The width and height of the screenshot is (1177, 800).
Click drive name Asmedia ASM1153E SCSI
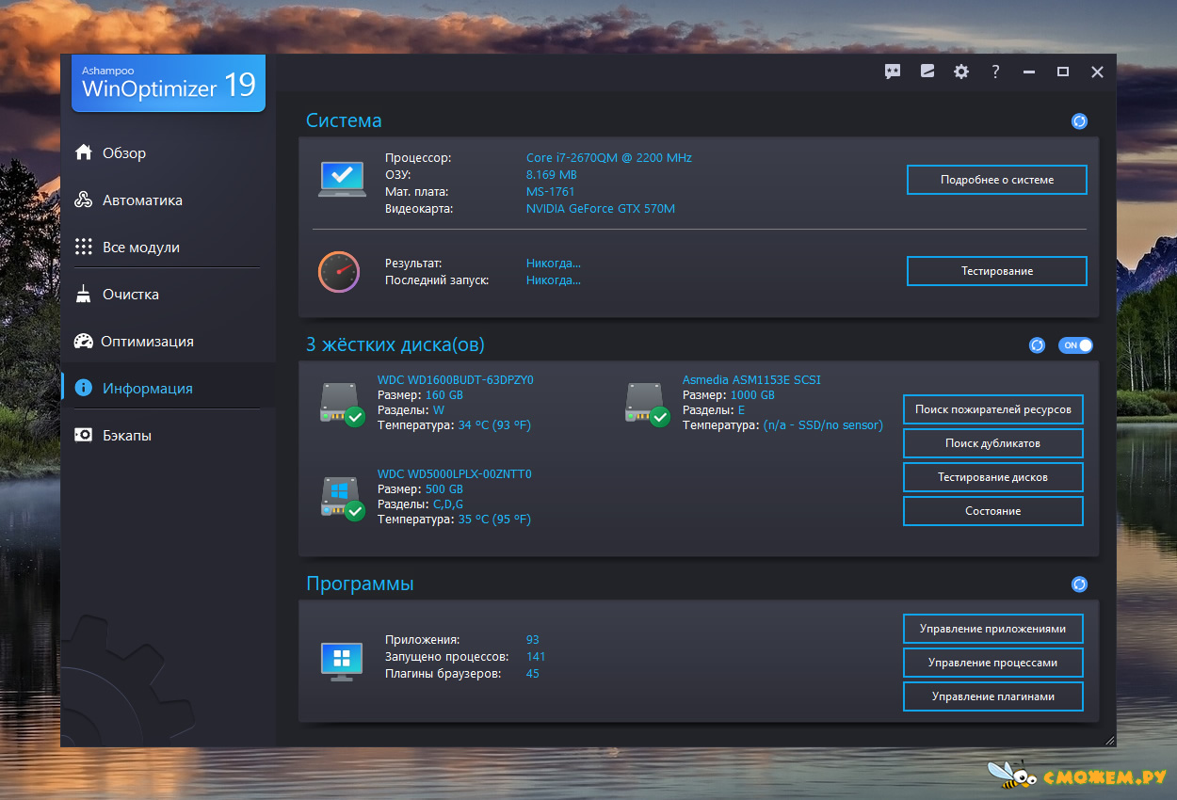(x=751, y=380)
